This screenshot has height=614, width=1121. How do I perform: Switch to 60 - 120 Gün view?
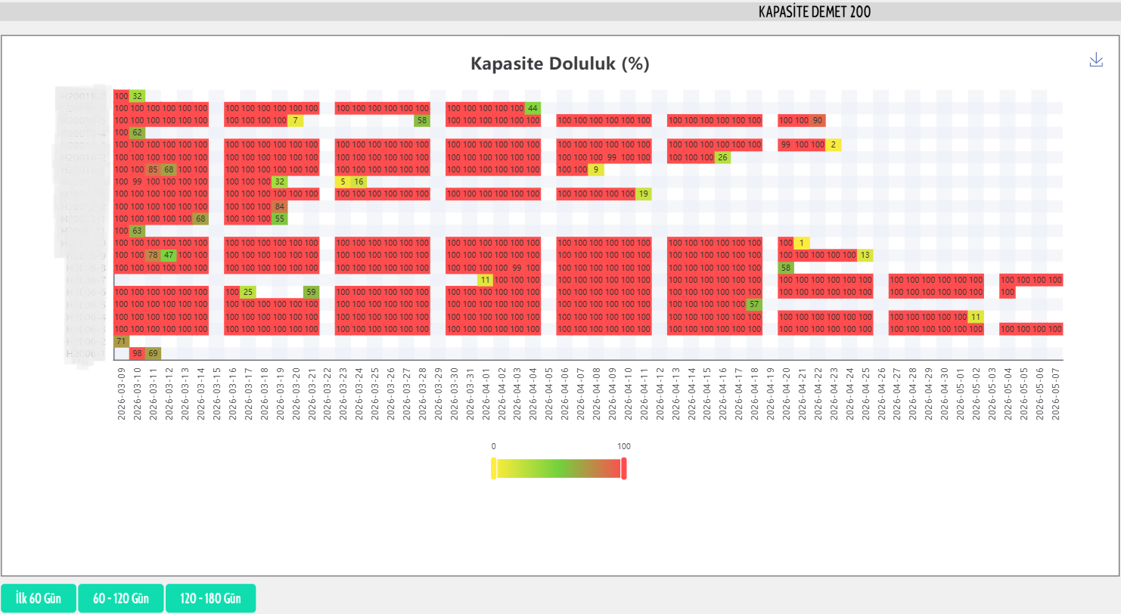pos(121,598)
